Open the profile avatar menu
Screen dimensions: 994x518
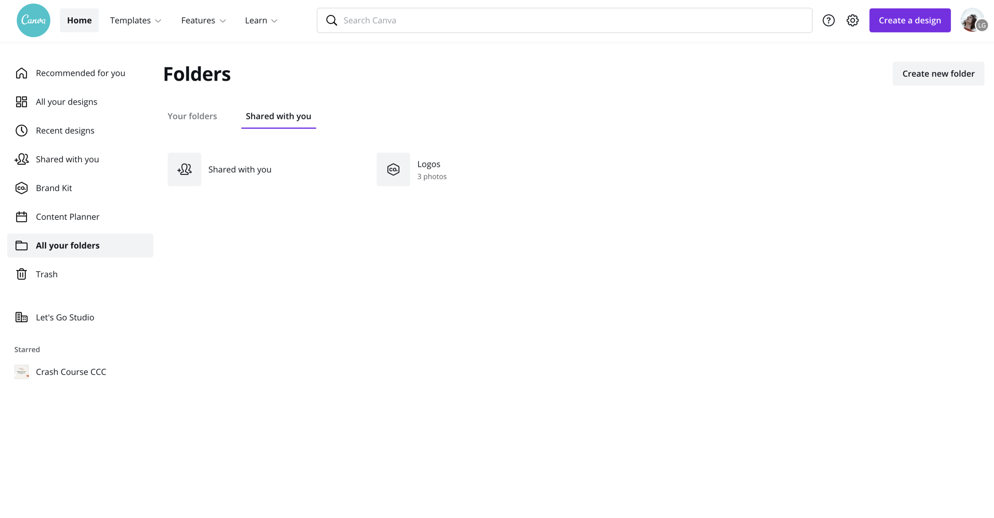(972, 20)
